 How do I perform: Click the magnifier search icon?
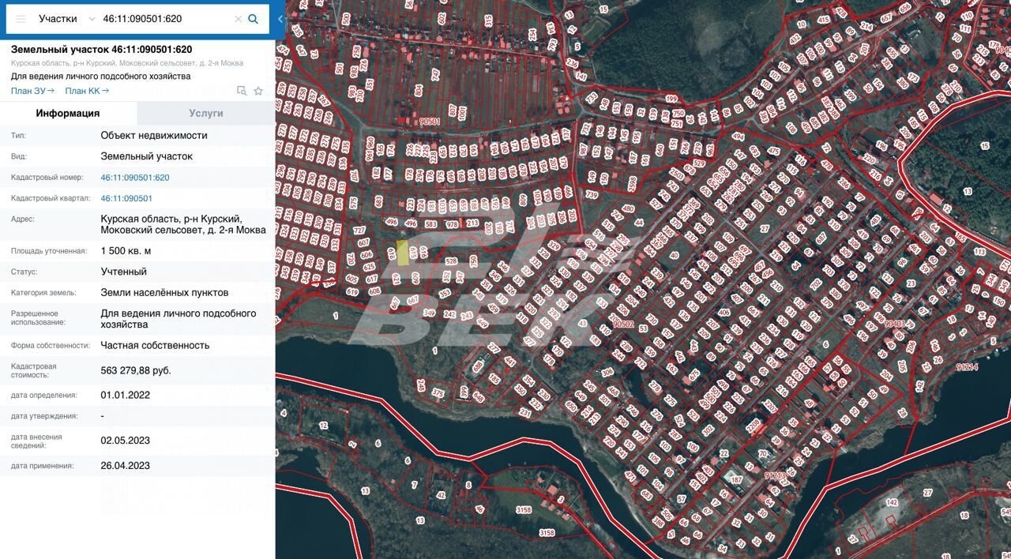click(x=254, y=19)
